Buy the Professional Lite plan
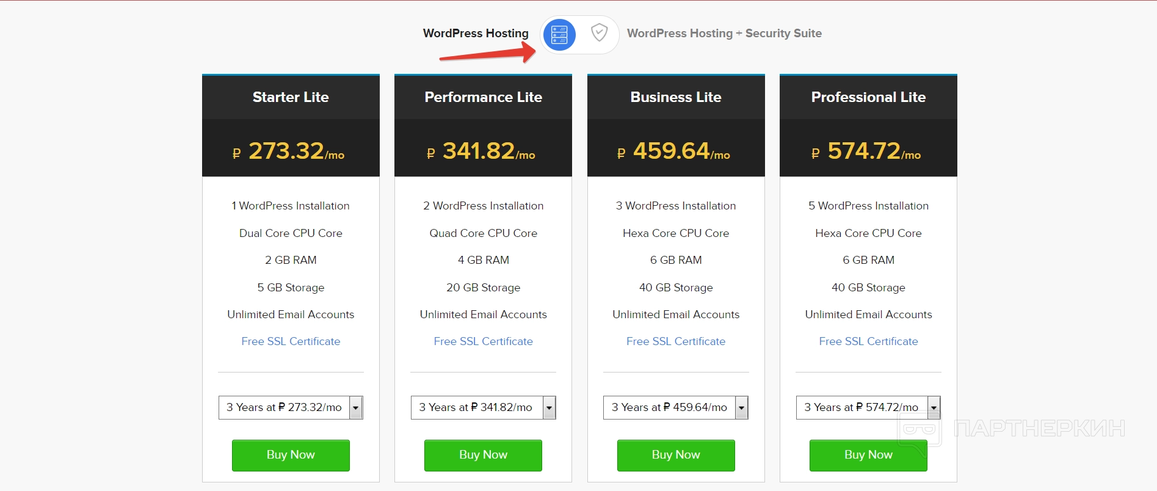This screenshot has height=491, width=1157. coord(868,455)
